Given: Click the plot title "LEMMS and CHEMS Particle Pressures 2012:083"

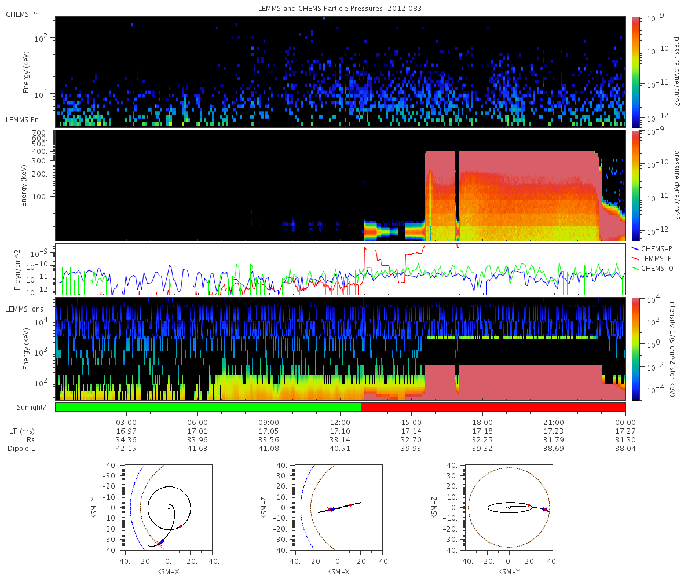Looking at the screenshot, I should (x=340, y=9).
